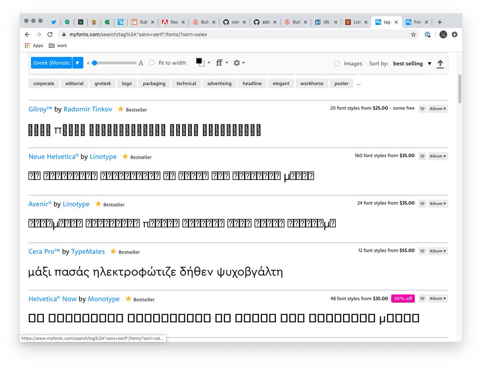Filter by headline tag
Screen dimensions: 482x368
pos(252,84)
